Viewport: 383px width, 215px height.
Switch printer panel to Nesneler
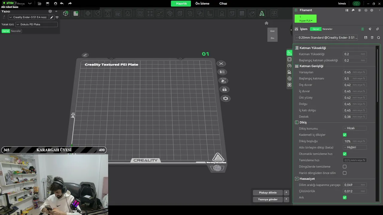[16, 31]
